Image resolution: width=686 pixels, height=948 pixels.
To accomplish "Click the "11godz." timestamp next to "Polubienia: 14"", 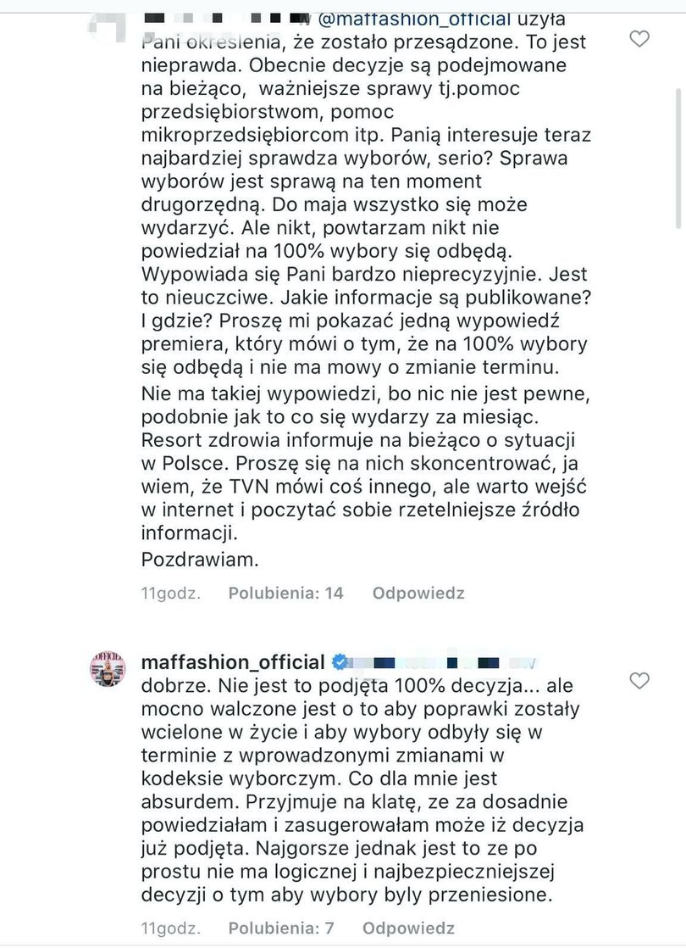I will point(170,594).
